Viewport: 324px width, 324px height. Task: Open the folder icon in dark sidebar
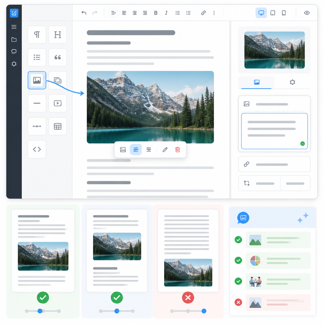pyautogui.click(x=14, y=40)
